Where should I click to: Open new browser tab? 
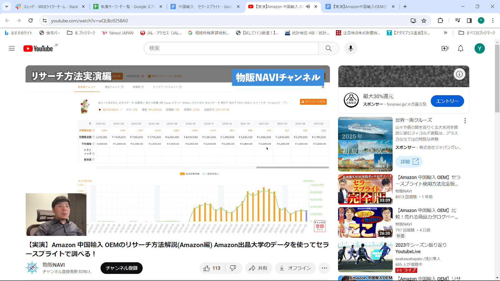405,7
